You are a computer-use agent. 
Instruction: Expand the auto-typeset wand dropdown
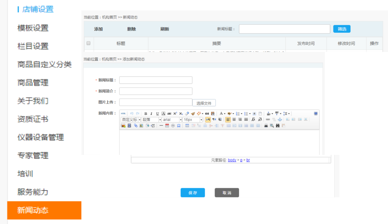[202, 113]
